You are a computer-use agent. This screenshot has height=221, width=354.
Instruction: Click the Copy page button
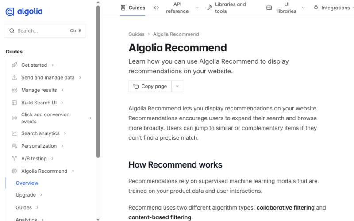[150, 86]
